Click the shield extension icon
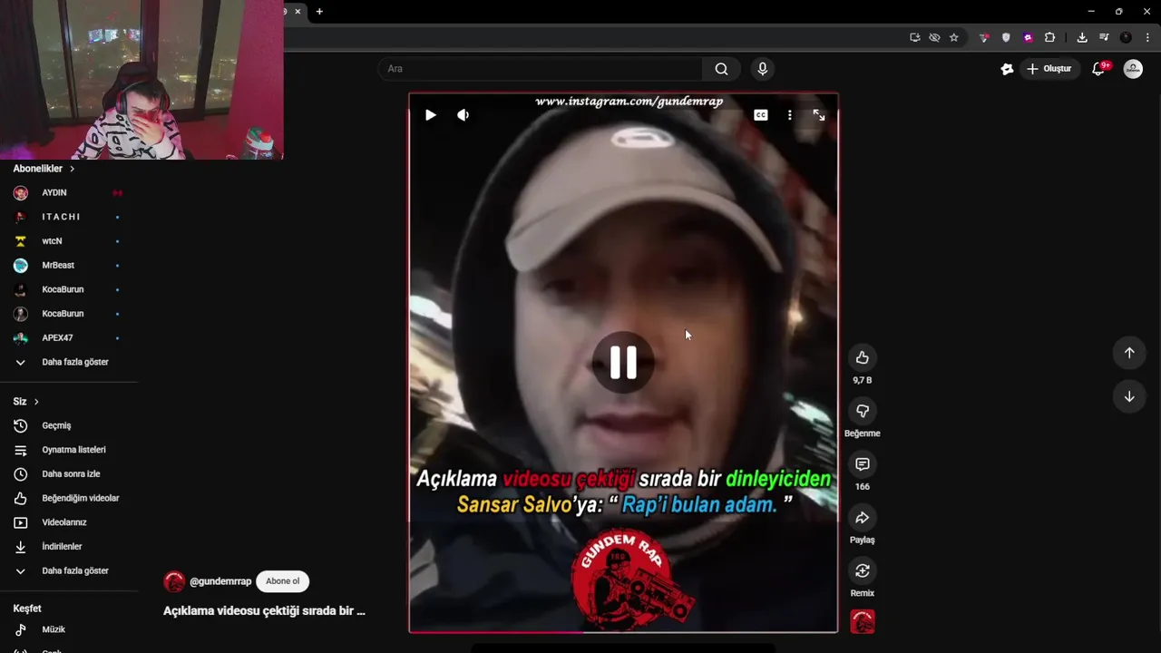Image resolution: width=1161 pixels, height=653 pixels. pyautogui.click(x=1006, y=37)
